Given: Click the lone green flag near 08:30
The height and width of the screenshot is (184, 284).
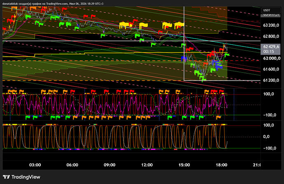Looking at the screenshot, I should coord(103,36).
